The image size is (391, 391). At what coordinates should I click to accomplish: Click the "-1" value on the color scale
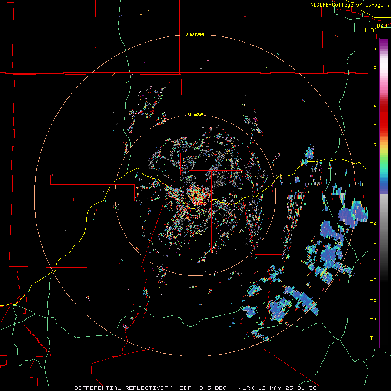pyautogui.click(x=373, y=203)
